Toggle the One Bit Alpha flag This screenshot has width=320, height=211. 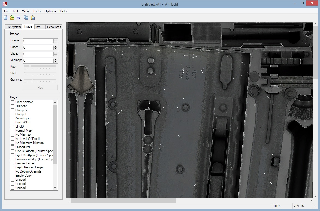coord(13,151)
